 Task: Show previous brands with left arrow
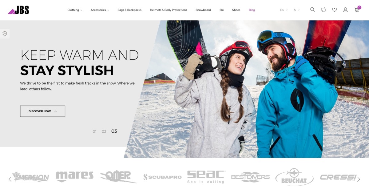tap(10, 179)
